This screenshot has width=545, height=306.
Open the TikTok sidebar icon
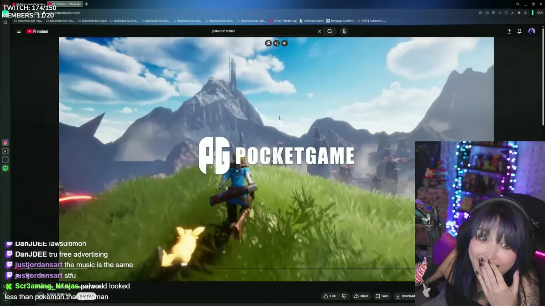click(x=5, y=151)
